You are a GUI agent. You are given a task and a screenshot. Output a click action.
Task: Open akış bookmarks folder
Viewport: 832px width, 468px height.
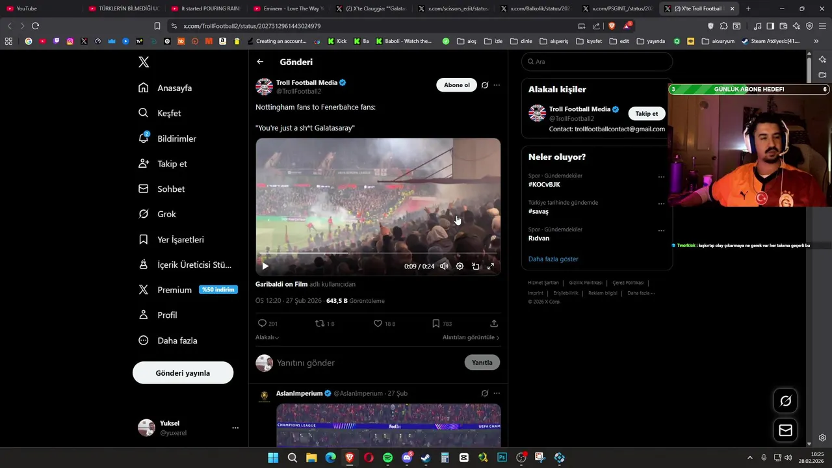pos(467,41)
